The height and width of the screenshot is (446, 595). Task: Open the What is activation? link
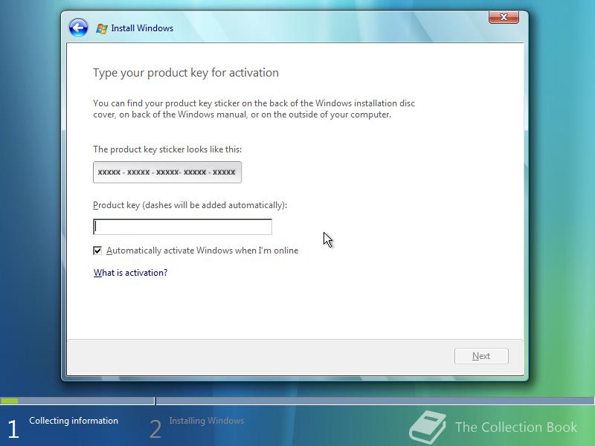[x=131, y=273]
